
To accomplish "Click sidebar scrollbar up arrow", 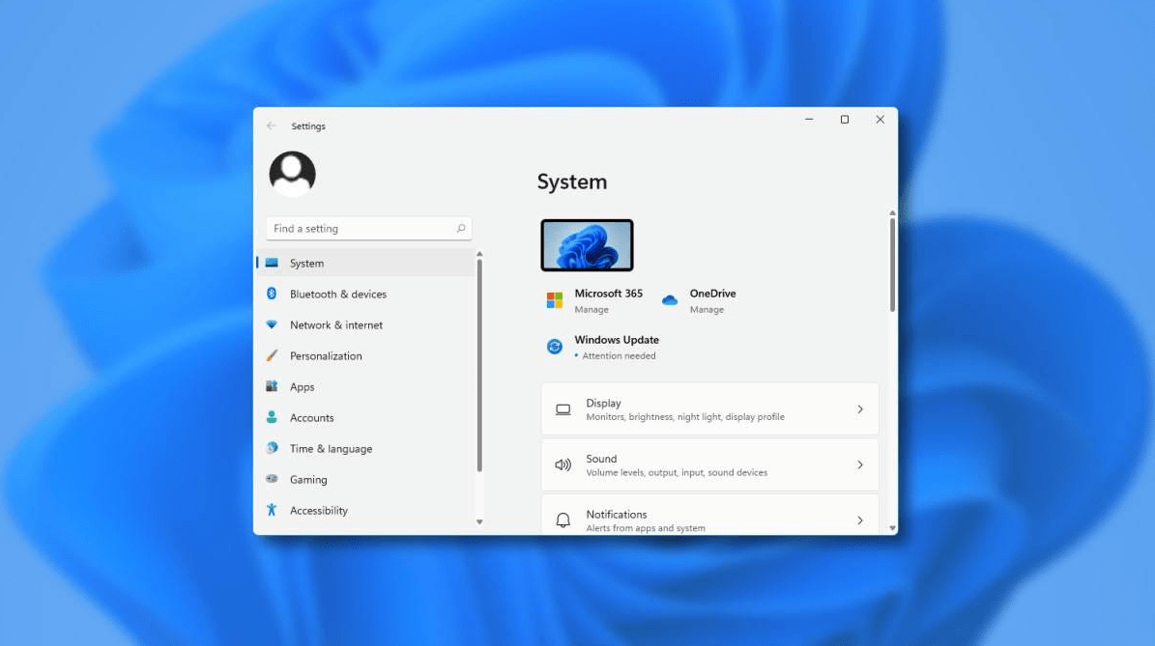I will [479, 254].
